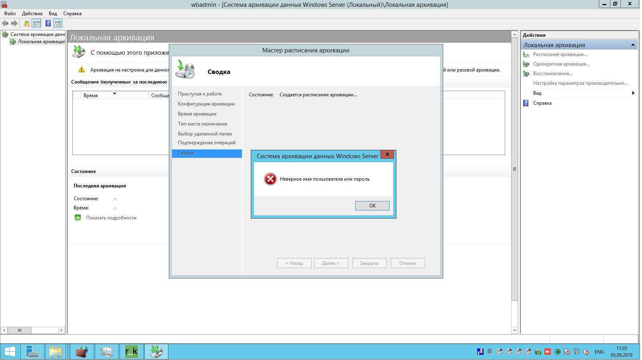This screenshot has width=642, height=360.
Task: Click Расписание архивации action link
Action: coord(560,54)
